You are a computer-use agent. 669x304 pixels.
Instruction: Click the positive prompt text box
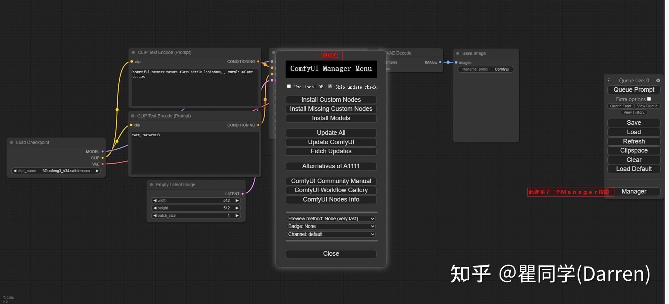click(x=195, y=87)
